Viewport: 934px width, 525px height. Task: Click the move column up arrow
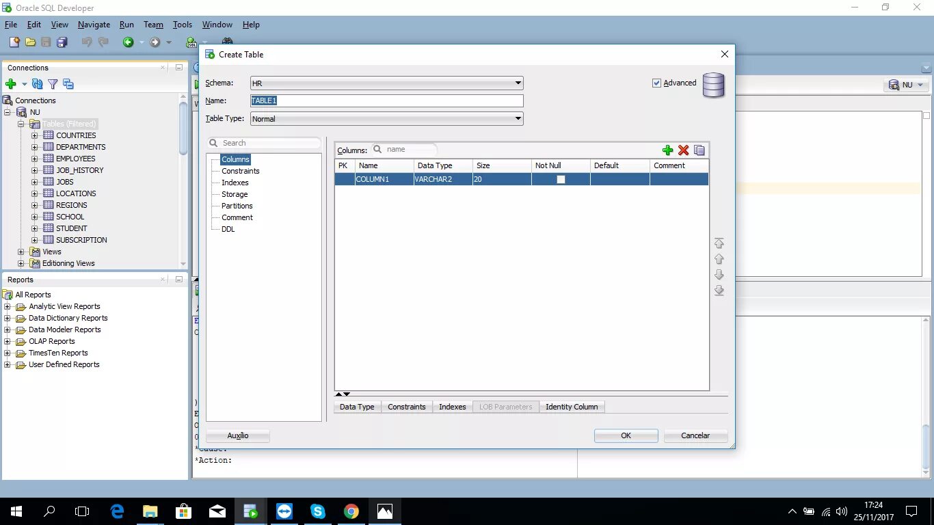[719, 259]
